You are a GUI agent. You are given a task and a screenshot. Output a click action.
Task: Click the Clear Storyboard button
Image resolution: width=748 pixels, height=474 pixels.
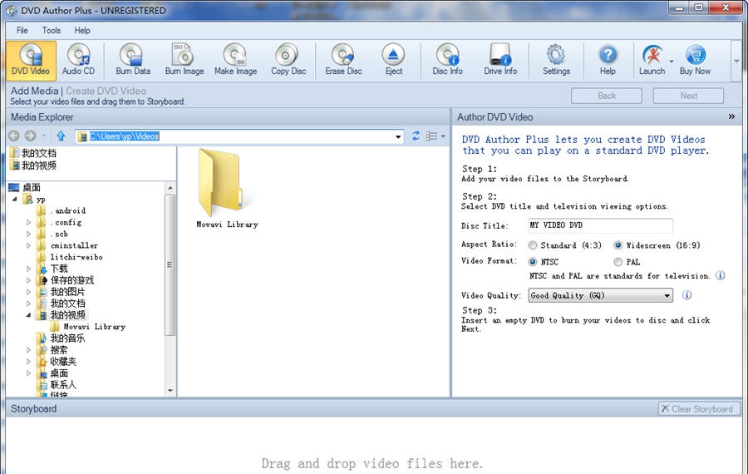click(698, 409)
